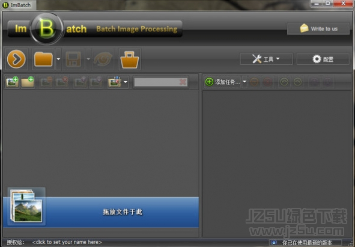Click the last dimmed purple task circle icon

328,82
